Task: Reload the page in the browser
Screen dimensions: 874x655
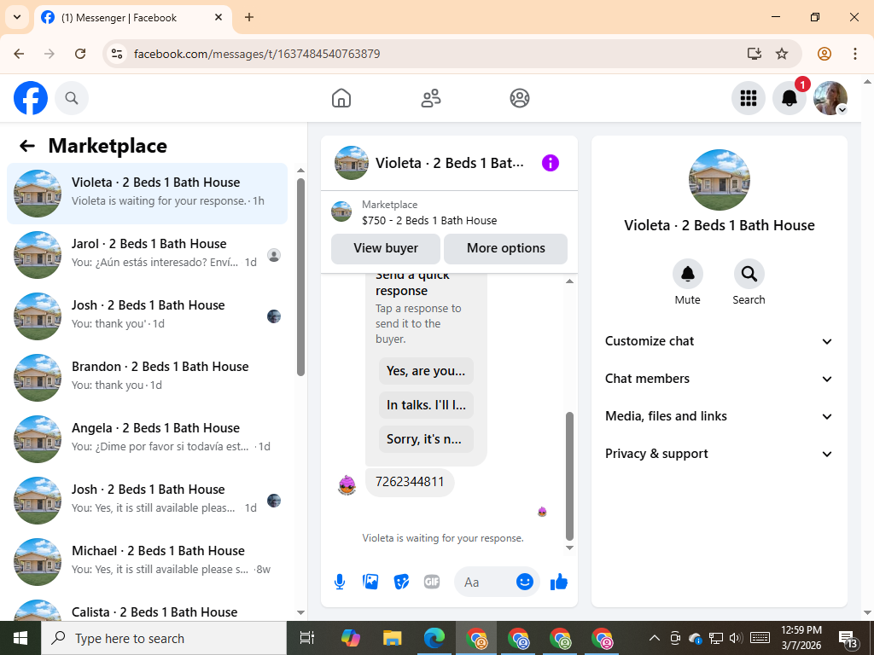Action: tap(80, 54)
